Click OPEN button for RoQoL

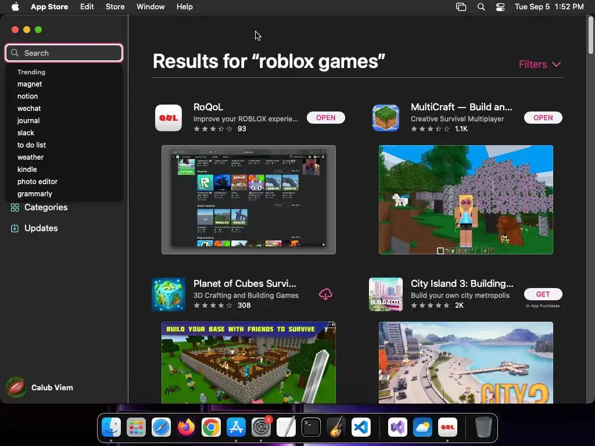pyautogui.click(x=326, y=117)
